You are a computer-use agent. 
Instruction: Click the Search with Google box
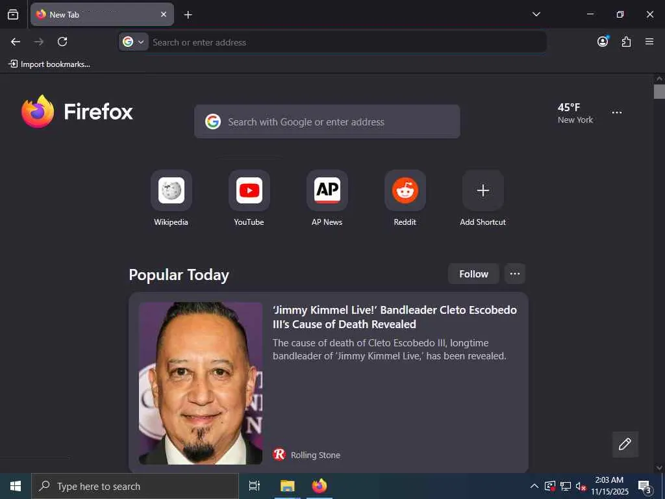click(327, 122)
